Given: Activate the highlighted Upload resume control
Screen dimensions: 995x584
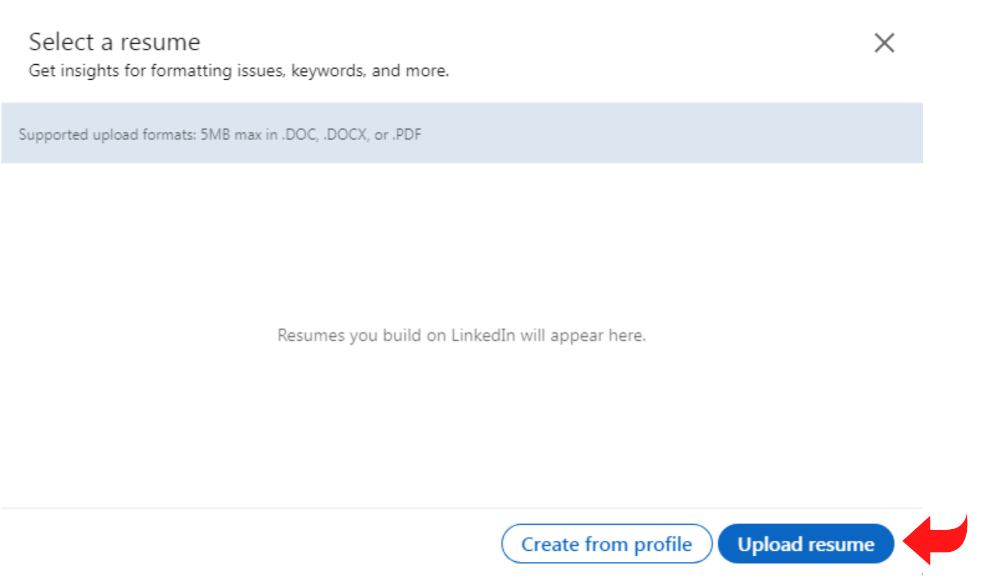Looking at the screenshot, I should 805,544.
